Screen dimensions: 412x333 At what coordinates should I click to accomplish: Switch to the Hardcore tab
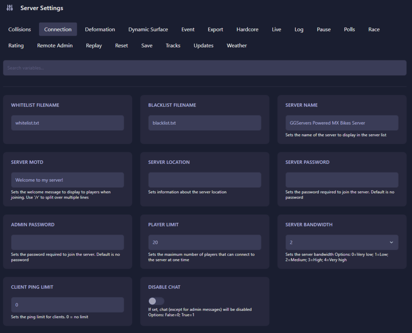(x=247, y=29)
